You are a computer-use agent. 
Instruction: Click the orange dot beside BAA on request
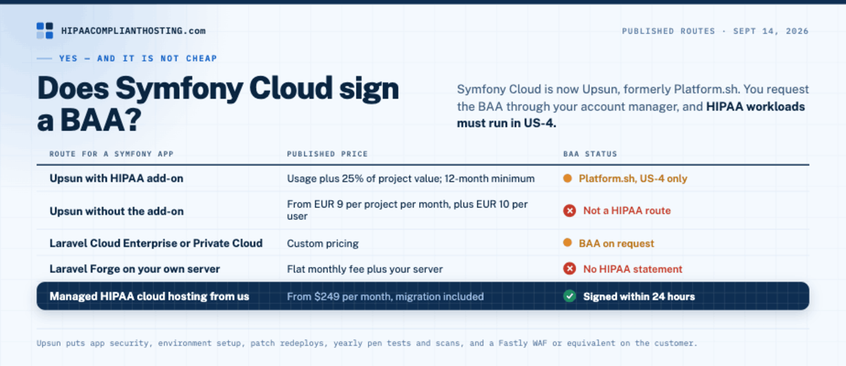click(567, 244)
